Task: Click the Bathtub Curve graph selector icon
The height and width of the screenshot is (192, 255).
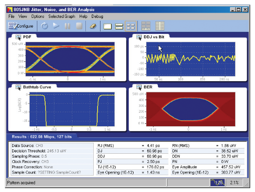Action: (x=18, y=87)
